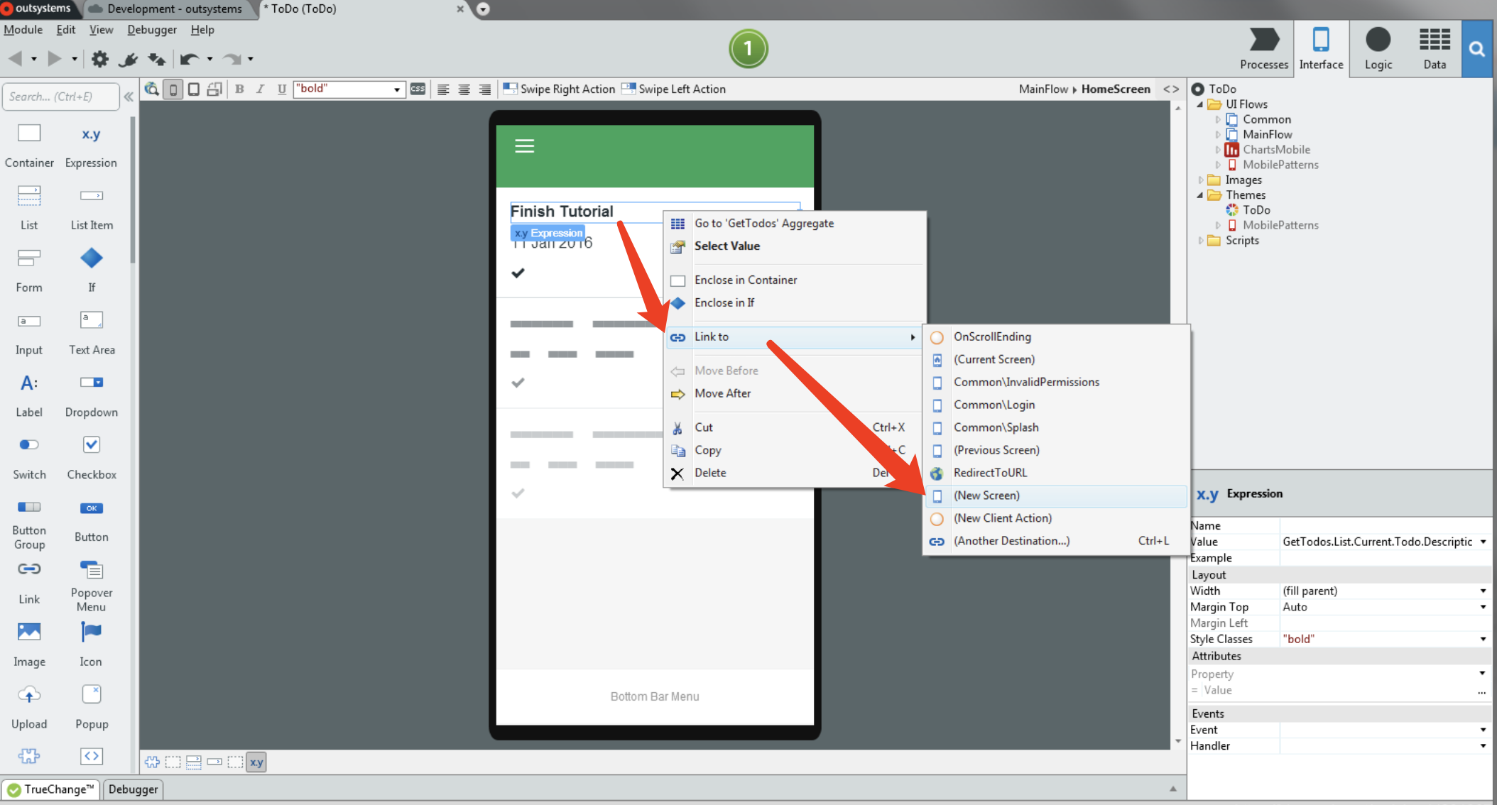Click the Popover Menu widget icon
This screenshot has height=805, width=1497.
91,570
